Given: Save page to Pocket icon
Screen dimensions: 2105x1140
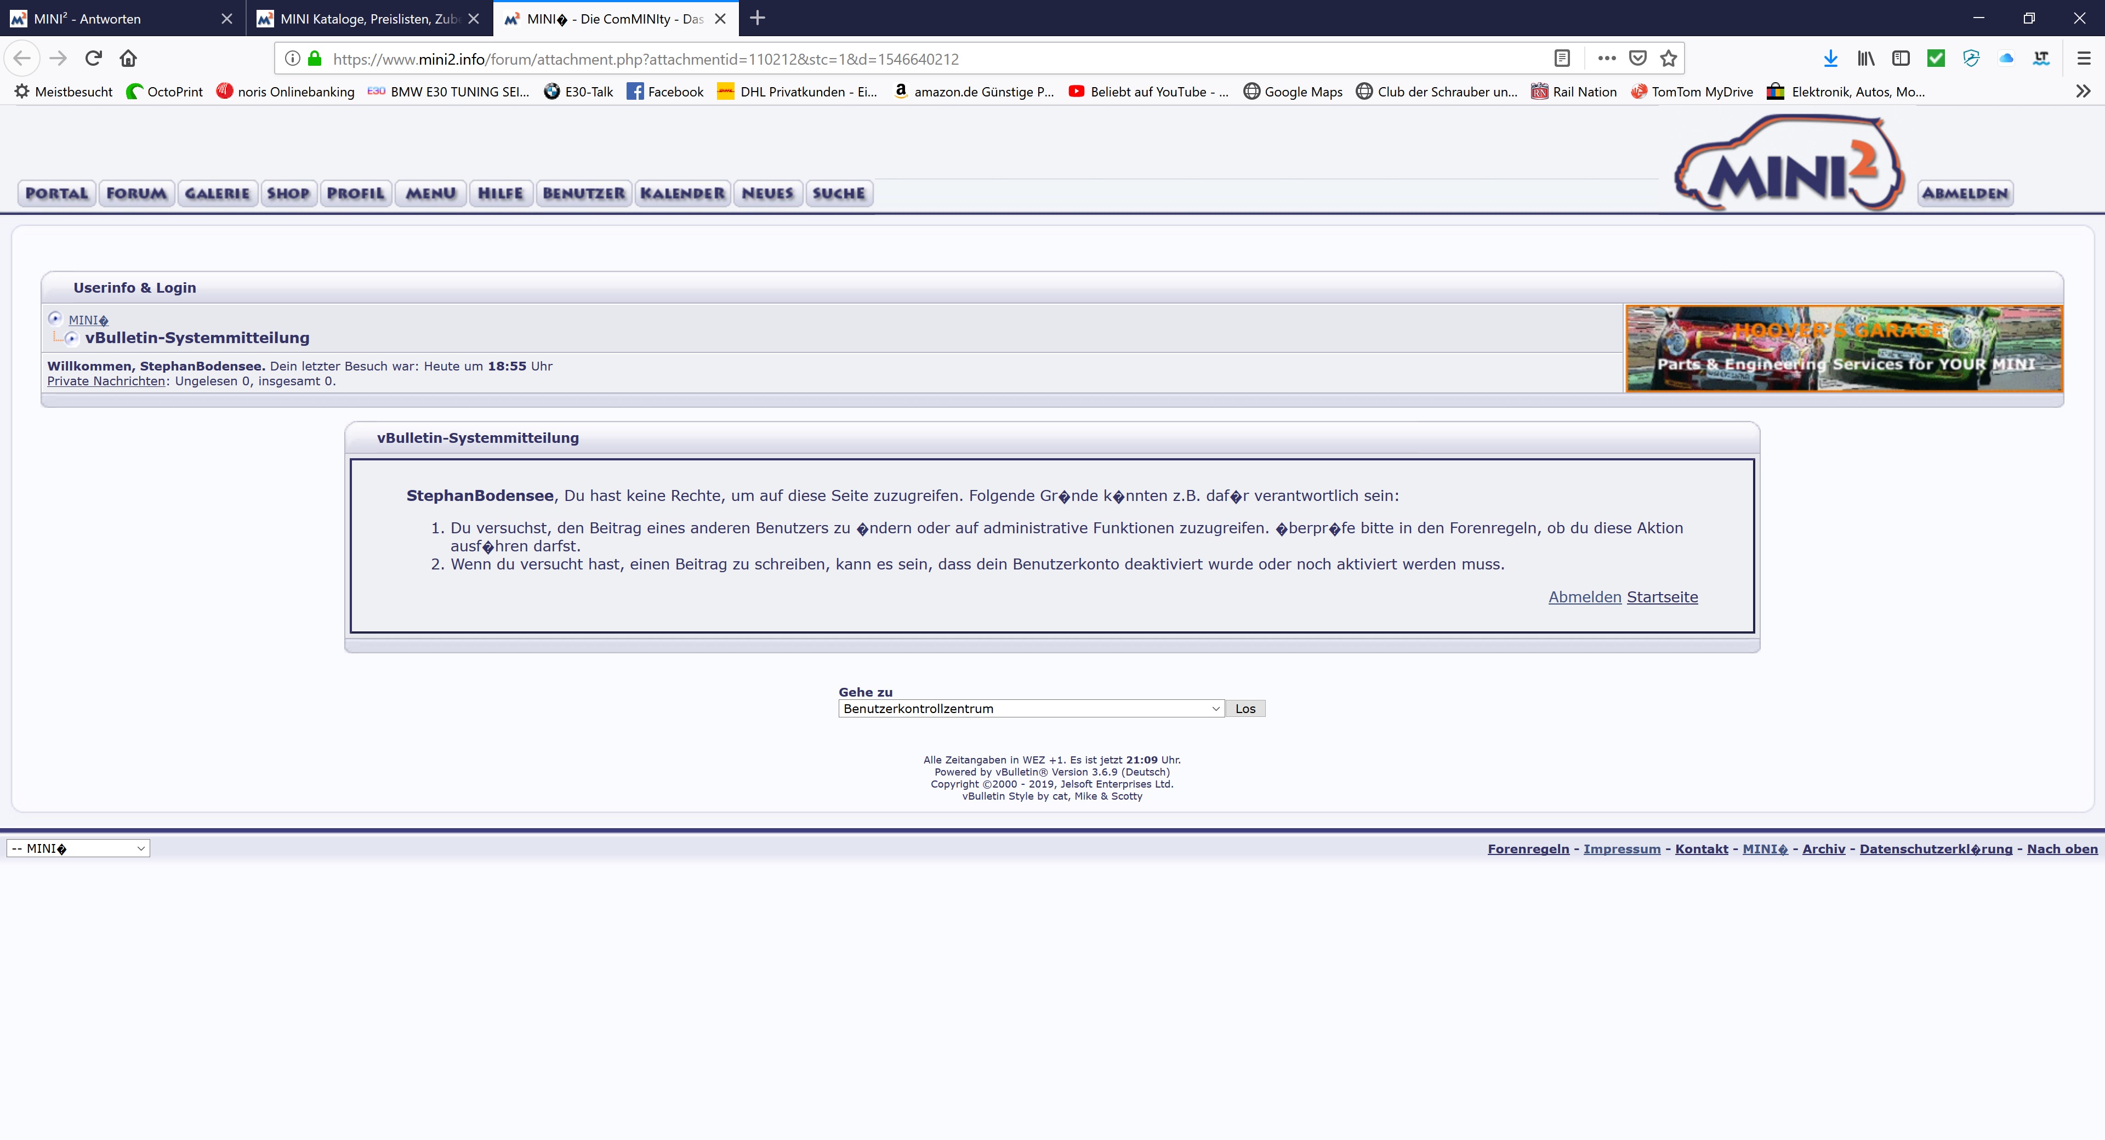Looking at the screenshot, I should [1637, 58].
